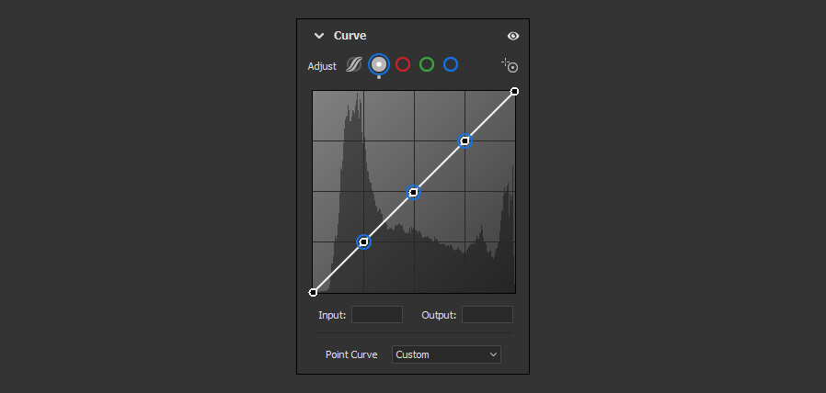
Task: Click the Input value field
Action: tap(377, 315)
